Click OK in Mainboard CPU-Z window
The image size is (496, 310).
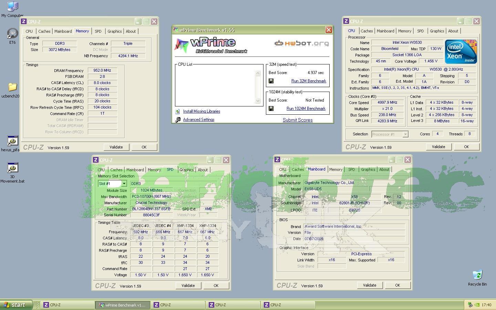coord(397,285)
